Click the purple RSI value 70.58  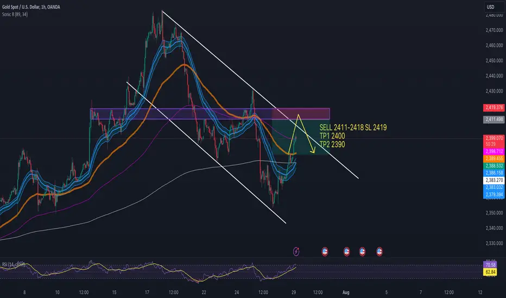coord(490,265)
